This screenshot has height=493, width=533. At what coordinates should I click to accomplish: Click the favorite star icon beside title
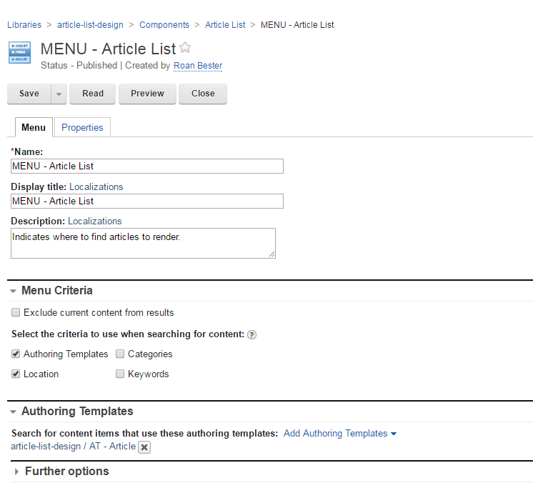click(185, 48)
